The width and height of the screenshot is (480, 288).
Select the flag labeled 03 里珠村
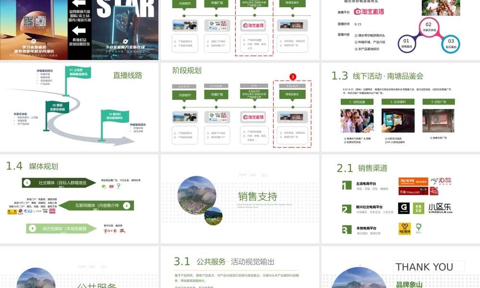click(114, 116)
